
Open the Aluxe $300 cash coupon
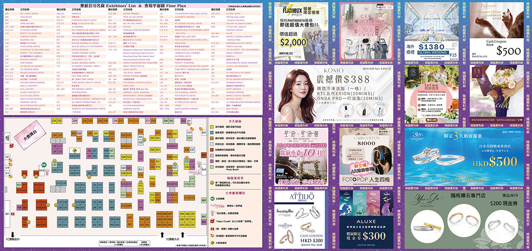tap(366, 220)
